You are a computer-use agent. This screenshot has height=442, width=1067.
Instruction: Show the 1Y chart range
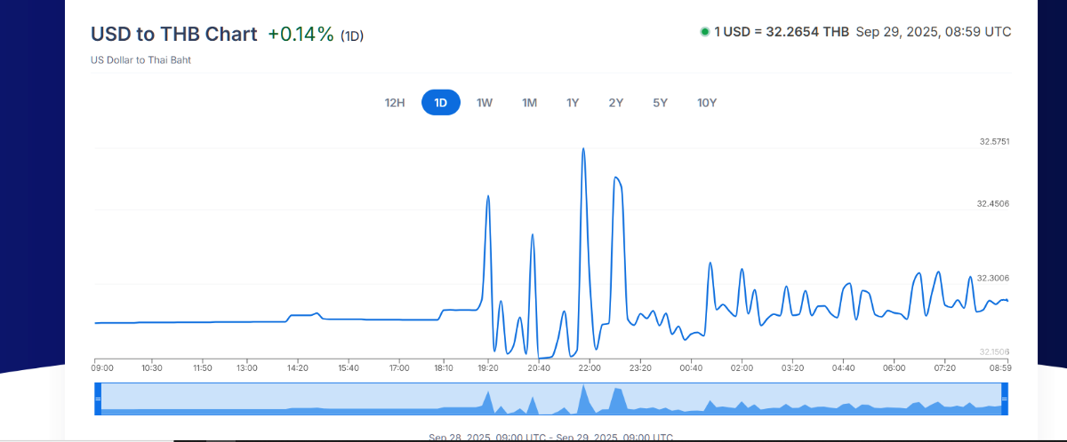573,103
